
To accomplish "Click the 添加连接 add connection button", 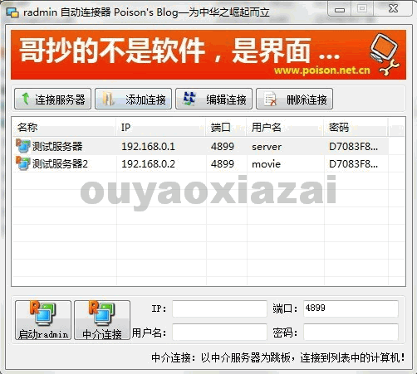I will (x=134, y=99).
